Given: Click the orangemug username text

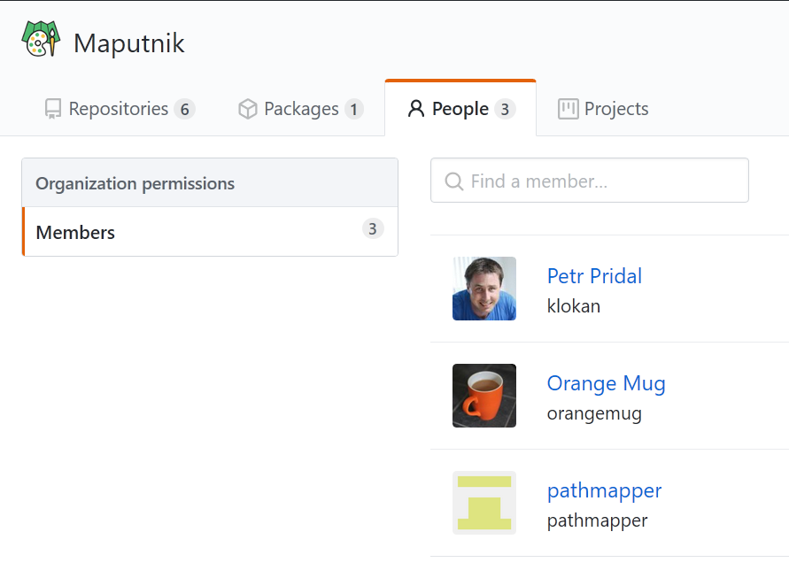Looking at the screenshot, I should tap(594, 413).
